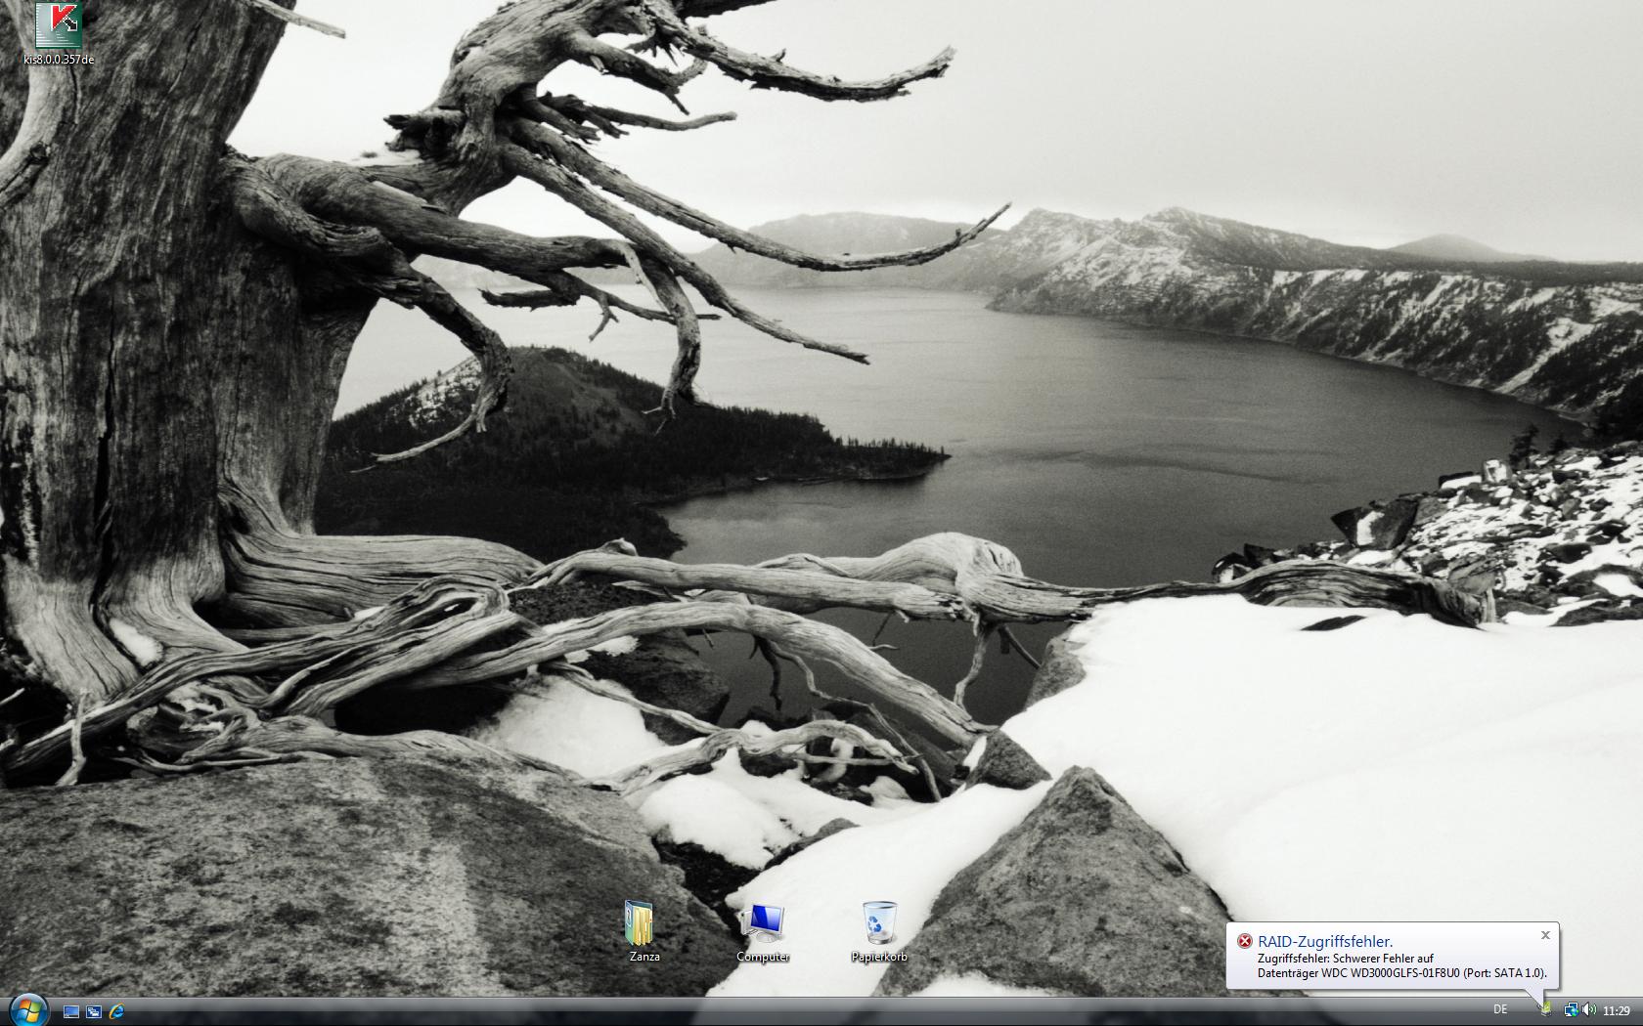Open the Windows Start orb
The width and height of the screenshot is (1643, 1026).
(x=28, y=1009)
